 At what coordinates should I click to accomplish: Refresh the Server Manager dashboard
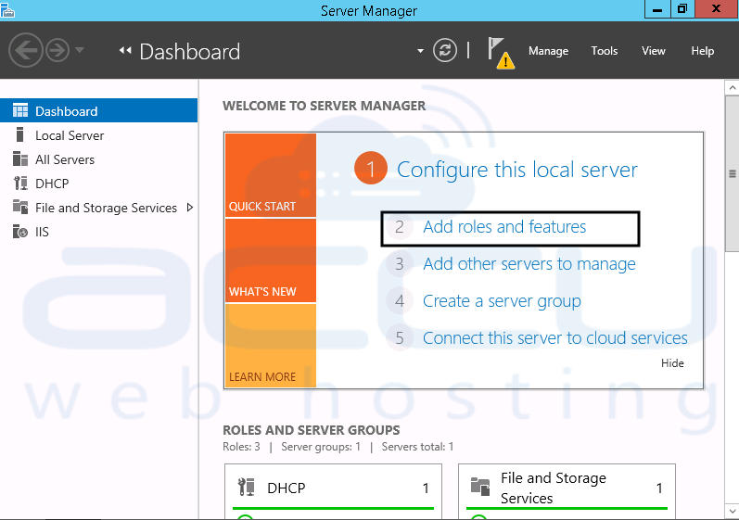point(445,50)
